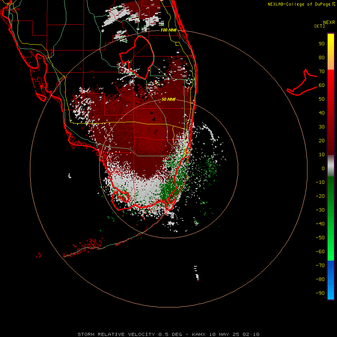The width and height of the screenshot is (337, 337).
Task: Click the "0.5 DEG" elevation text
Action: (x=170, y=334)
